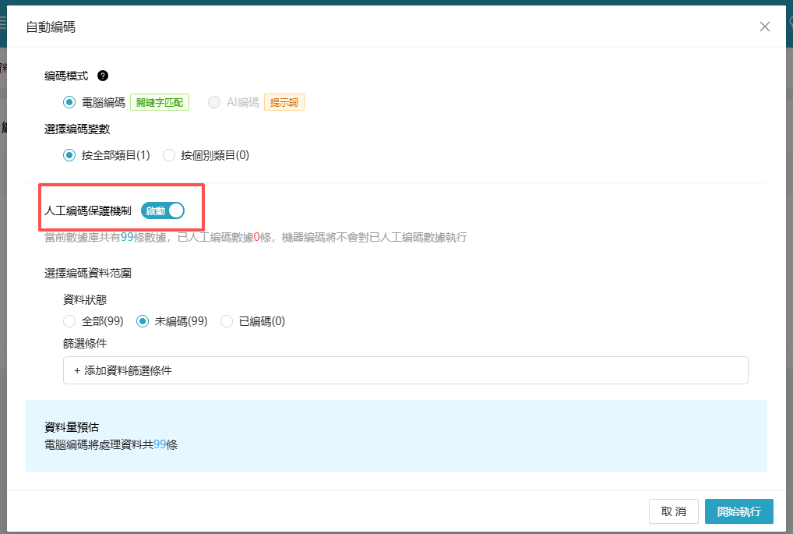Open the partially hidden hamburger menu icon
793x534 pixels.
click(x=3, y=23)
